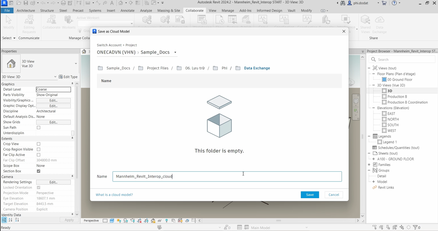Click the Undo arrow icon

click(x=43, y=3)
